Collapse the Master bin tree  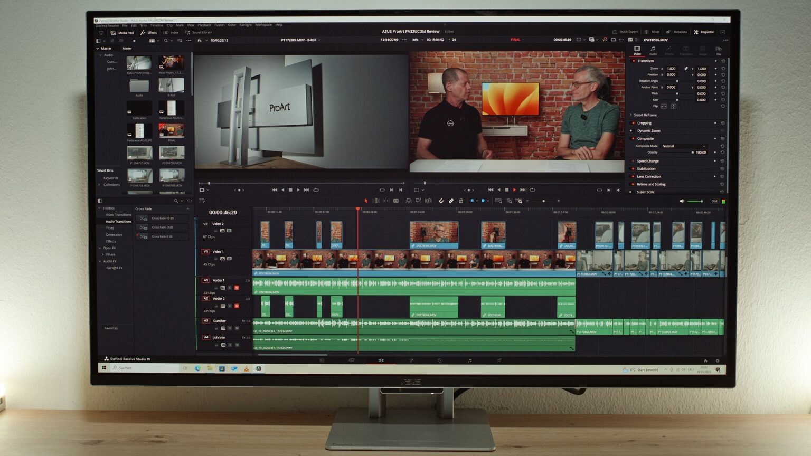tap(98, 48)
